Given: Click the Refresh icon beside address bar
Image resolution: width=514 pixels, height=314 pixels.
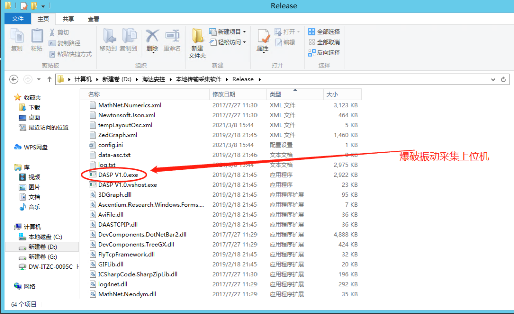Looking at the screenshot, I should pos(504,79).
